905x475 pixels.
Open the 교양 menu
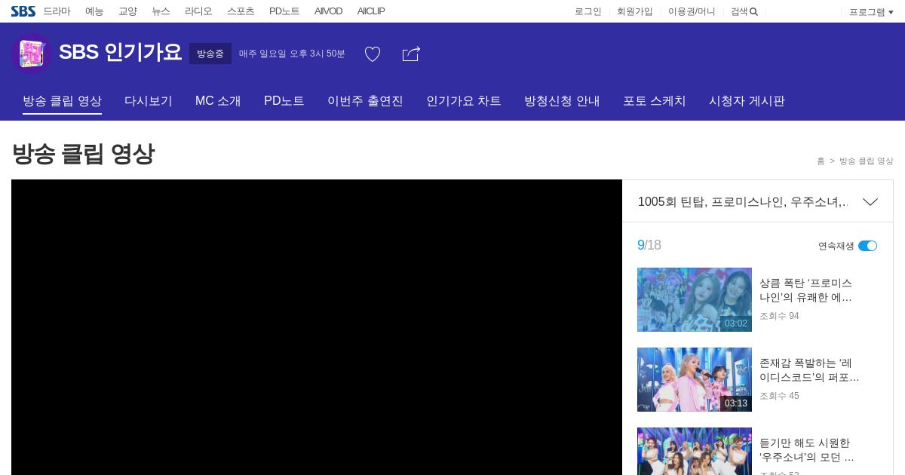127,11
